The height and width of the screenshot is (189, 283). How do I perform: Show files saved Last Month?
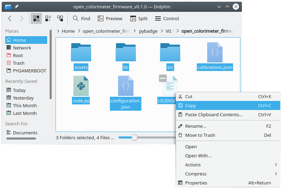(26, 113)
